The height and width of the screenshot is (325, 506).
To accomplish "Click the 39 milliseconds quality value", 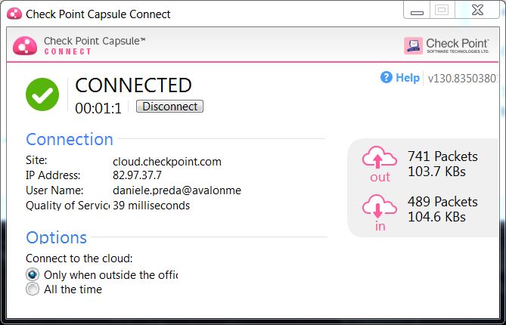I will [x=151, y=206].
